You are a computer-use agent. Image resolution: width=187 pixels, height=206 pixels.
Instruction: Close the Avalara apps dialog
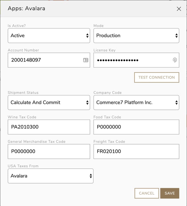(x=179, y=9)
